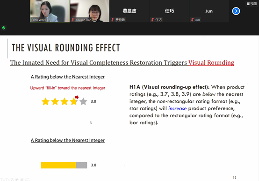The image size is (259, 181).
Task: Click the first yellow star in the rating
Action: point(45,101)
